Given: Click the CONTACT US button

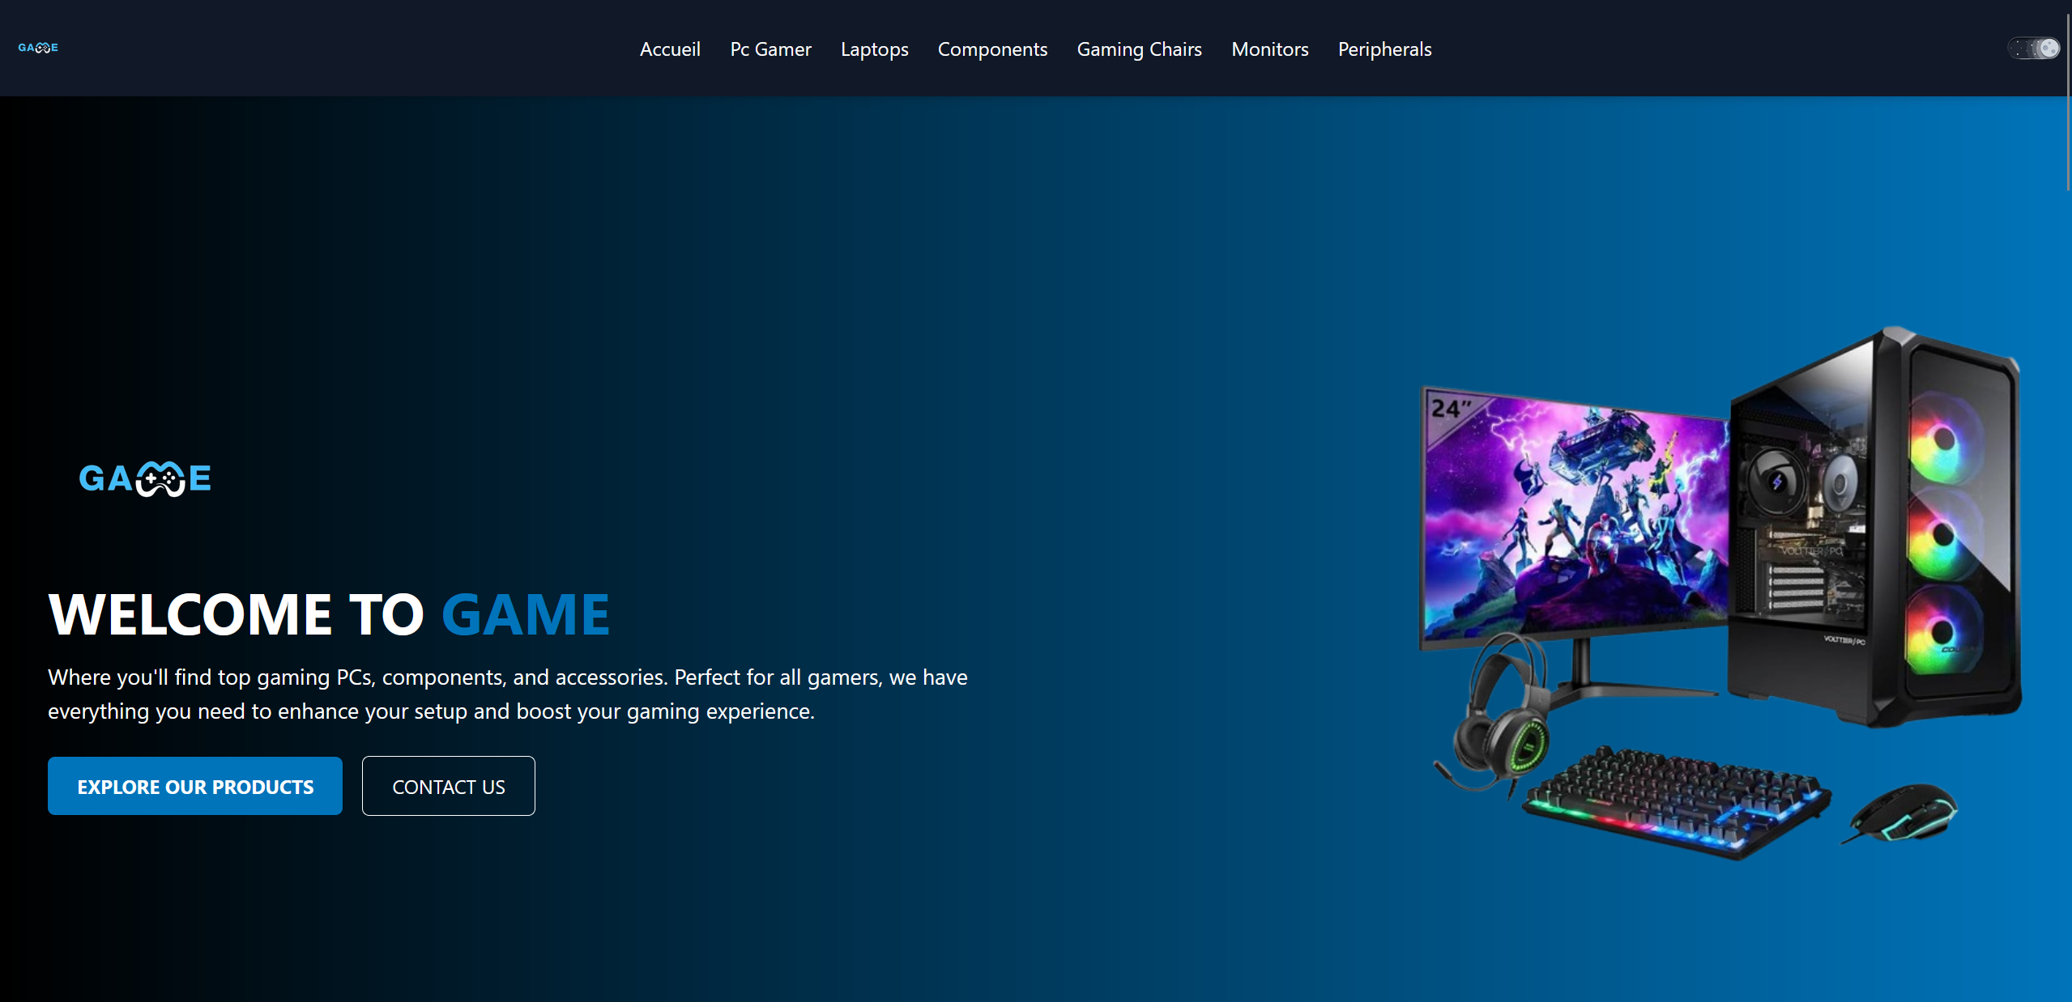Looking at the screenshot, I should pyautogui.click(x=448, y=785).
